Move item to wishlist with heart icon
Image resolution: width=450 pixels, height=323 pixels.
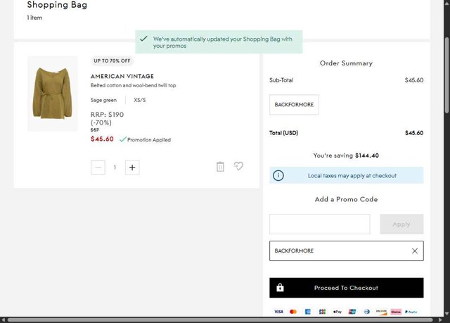click(x=238, y=166)
